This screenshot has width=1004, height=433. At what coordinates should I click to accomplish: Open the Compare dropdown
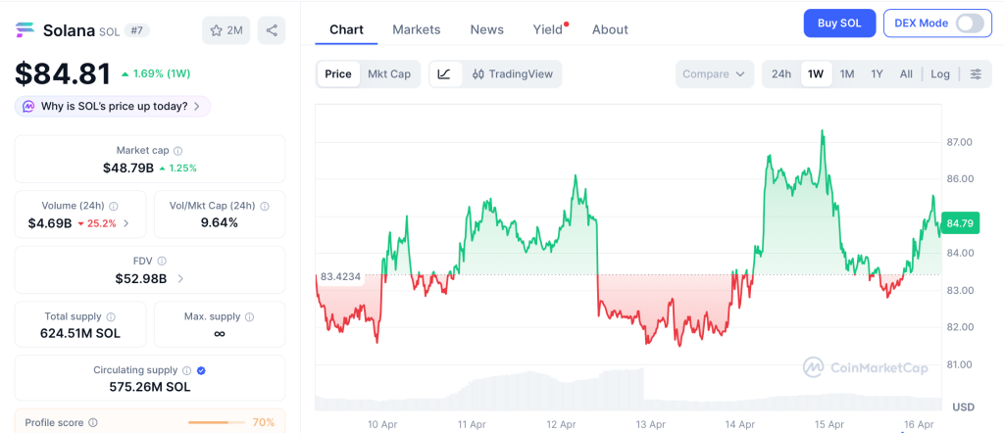pyautogui.click(x=714, y=73)
